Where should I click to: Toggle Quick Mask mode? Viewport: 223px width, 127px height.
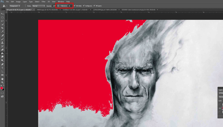click(2, 93)
